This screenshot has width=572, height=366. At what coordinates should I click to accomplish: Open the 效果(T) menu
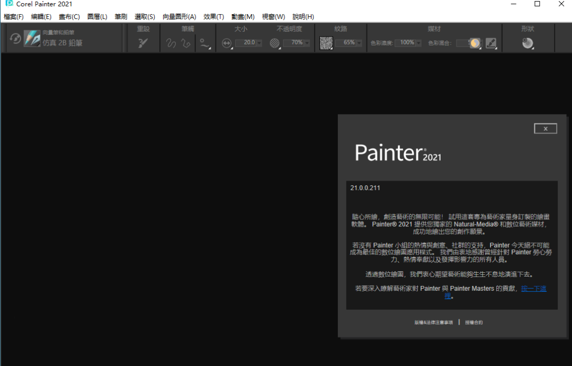[x=214, y=17]
